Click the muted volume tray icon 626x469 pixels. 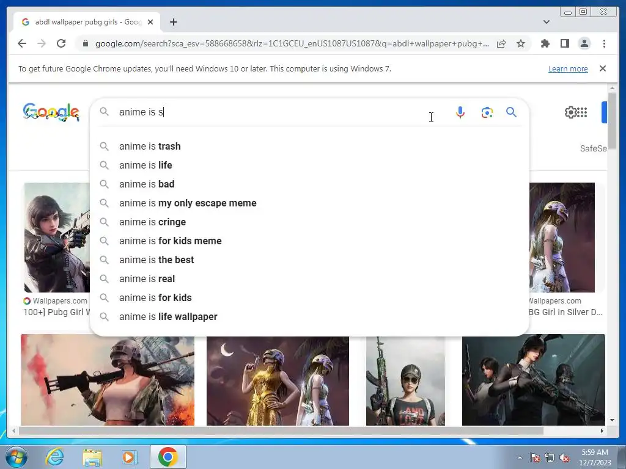point(564,457)
